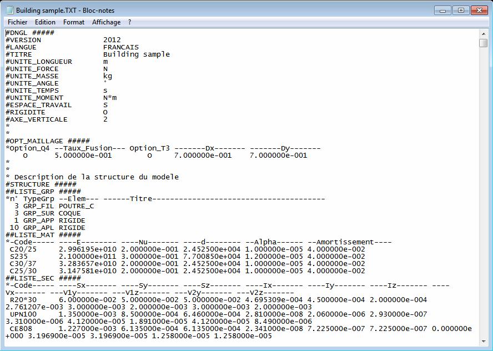The width and height of the screenshot is (493, 351).
Task: Click the material code 'C30/37'
Action: [23, 264]
